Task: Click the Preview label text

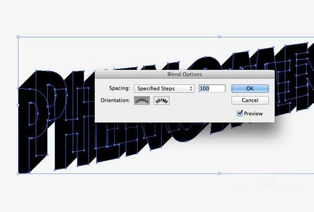Action: [253, 114]
